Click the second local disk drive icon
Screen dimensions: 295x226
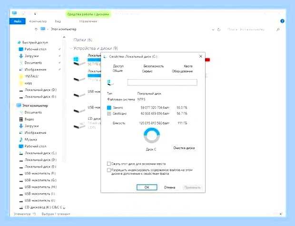(79, 79)
